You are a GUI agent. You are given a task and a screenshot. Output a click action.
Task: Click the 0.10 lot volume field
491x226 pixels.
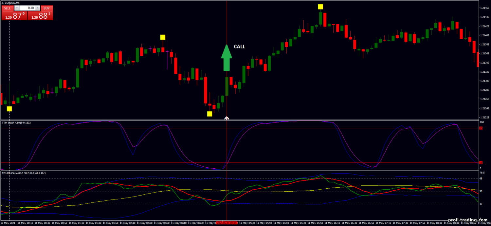tap(27, 8)
